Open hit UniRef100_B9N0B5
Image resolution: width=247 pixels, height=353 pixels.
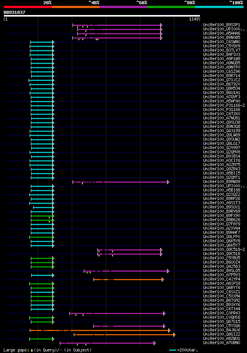[222, 38]
